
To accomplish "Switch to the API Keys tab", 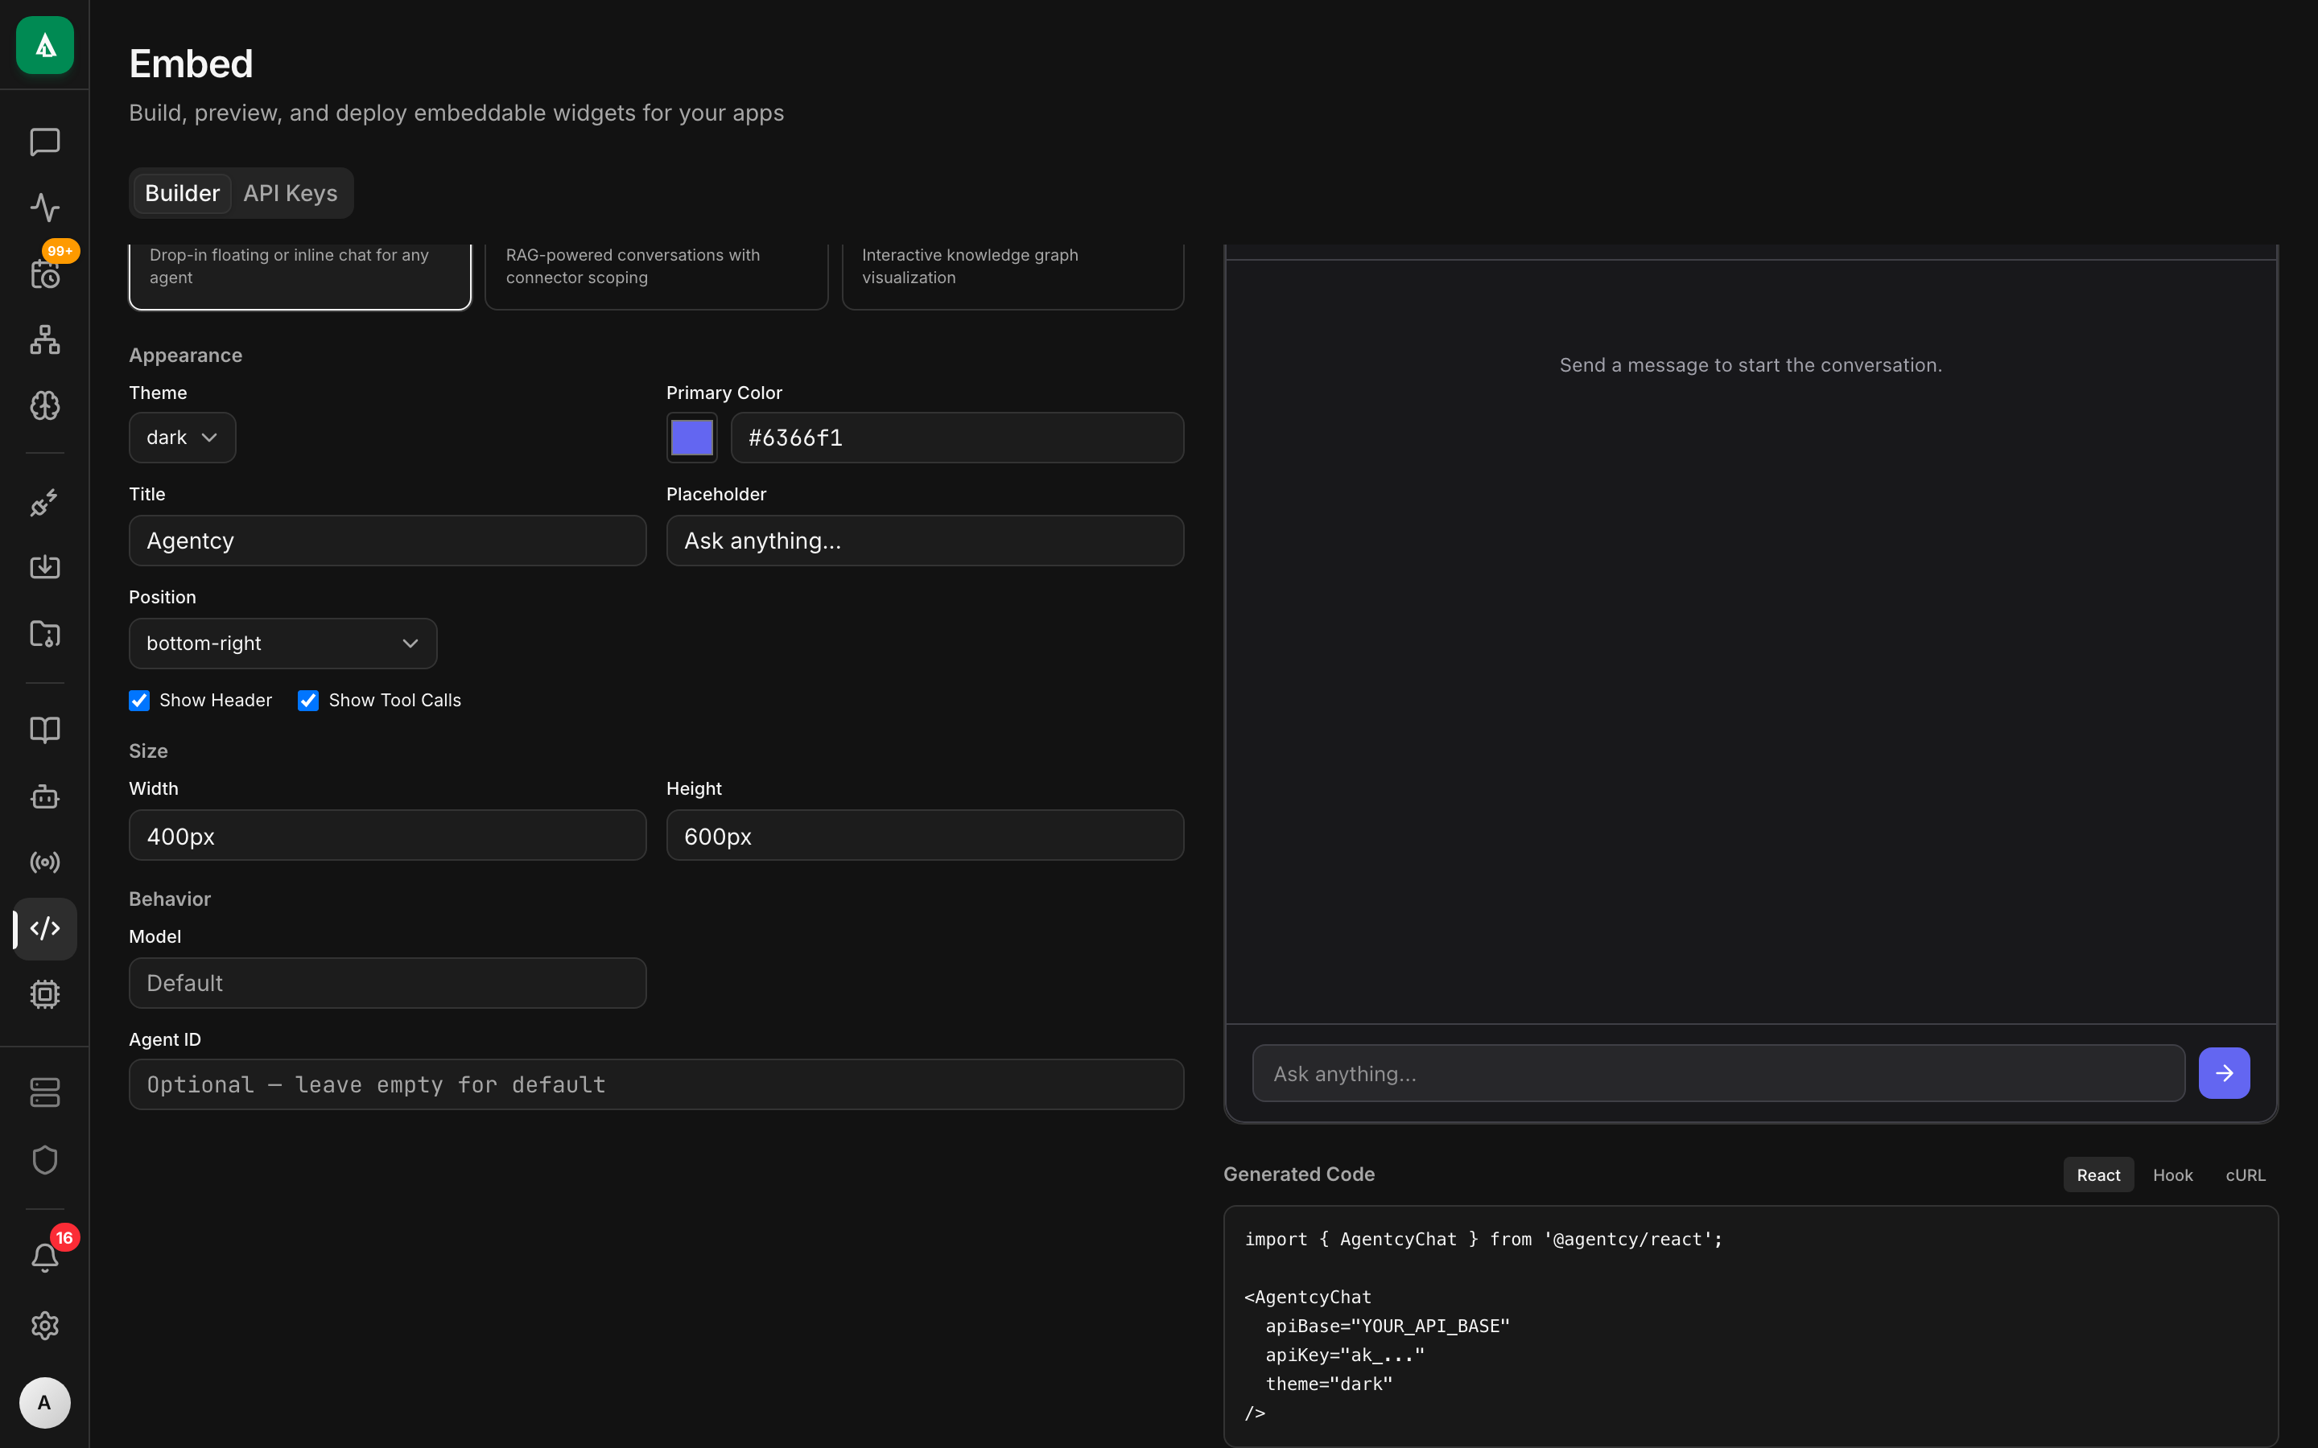I will [291, 192].
